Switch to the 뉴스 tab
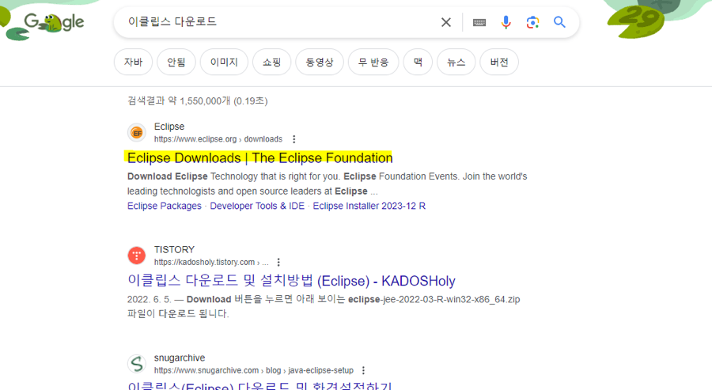Image resolution: width=712 pixels, height=390 pixels. [x=456, y=62]
